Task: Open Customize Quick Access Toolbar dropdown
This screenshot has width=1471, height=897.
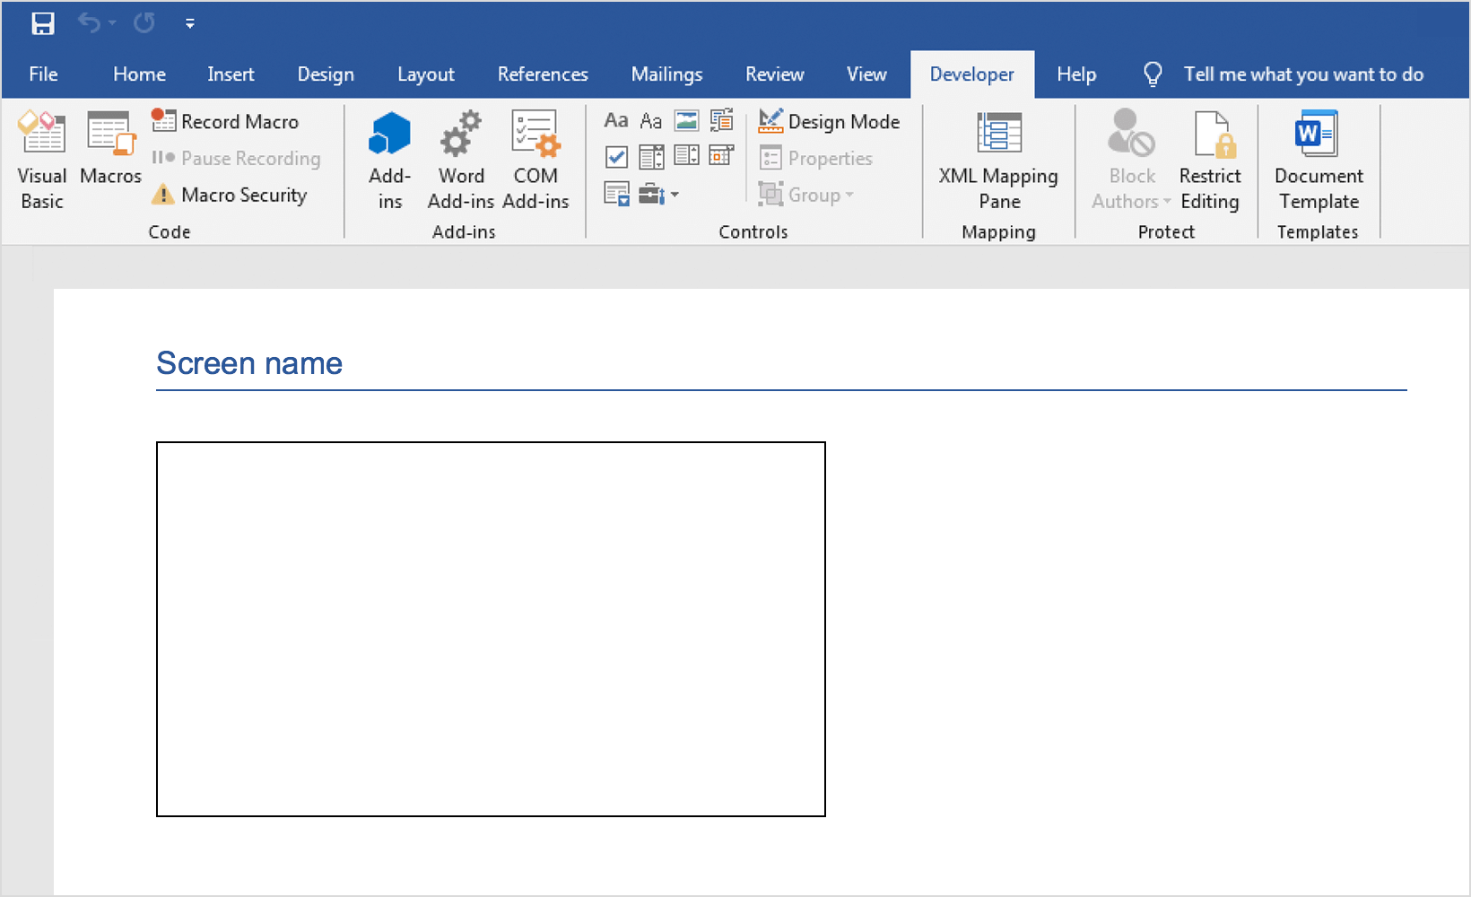Action: (x=190, y=24)
